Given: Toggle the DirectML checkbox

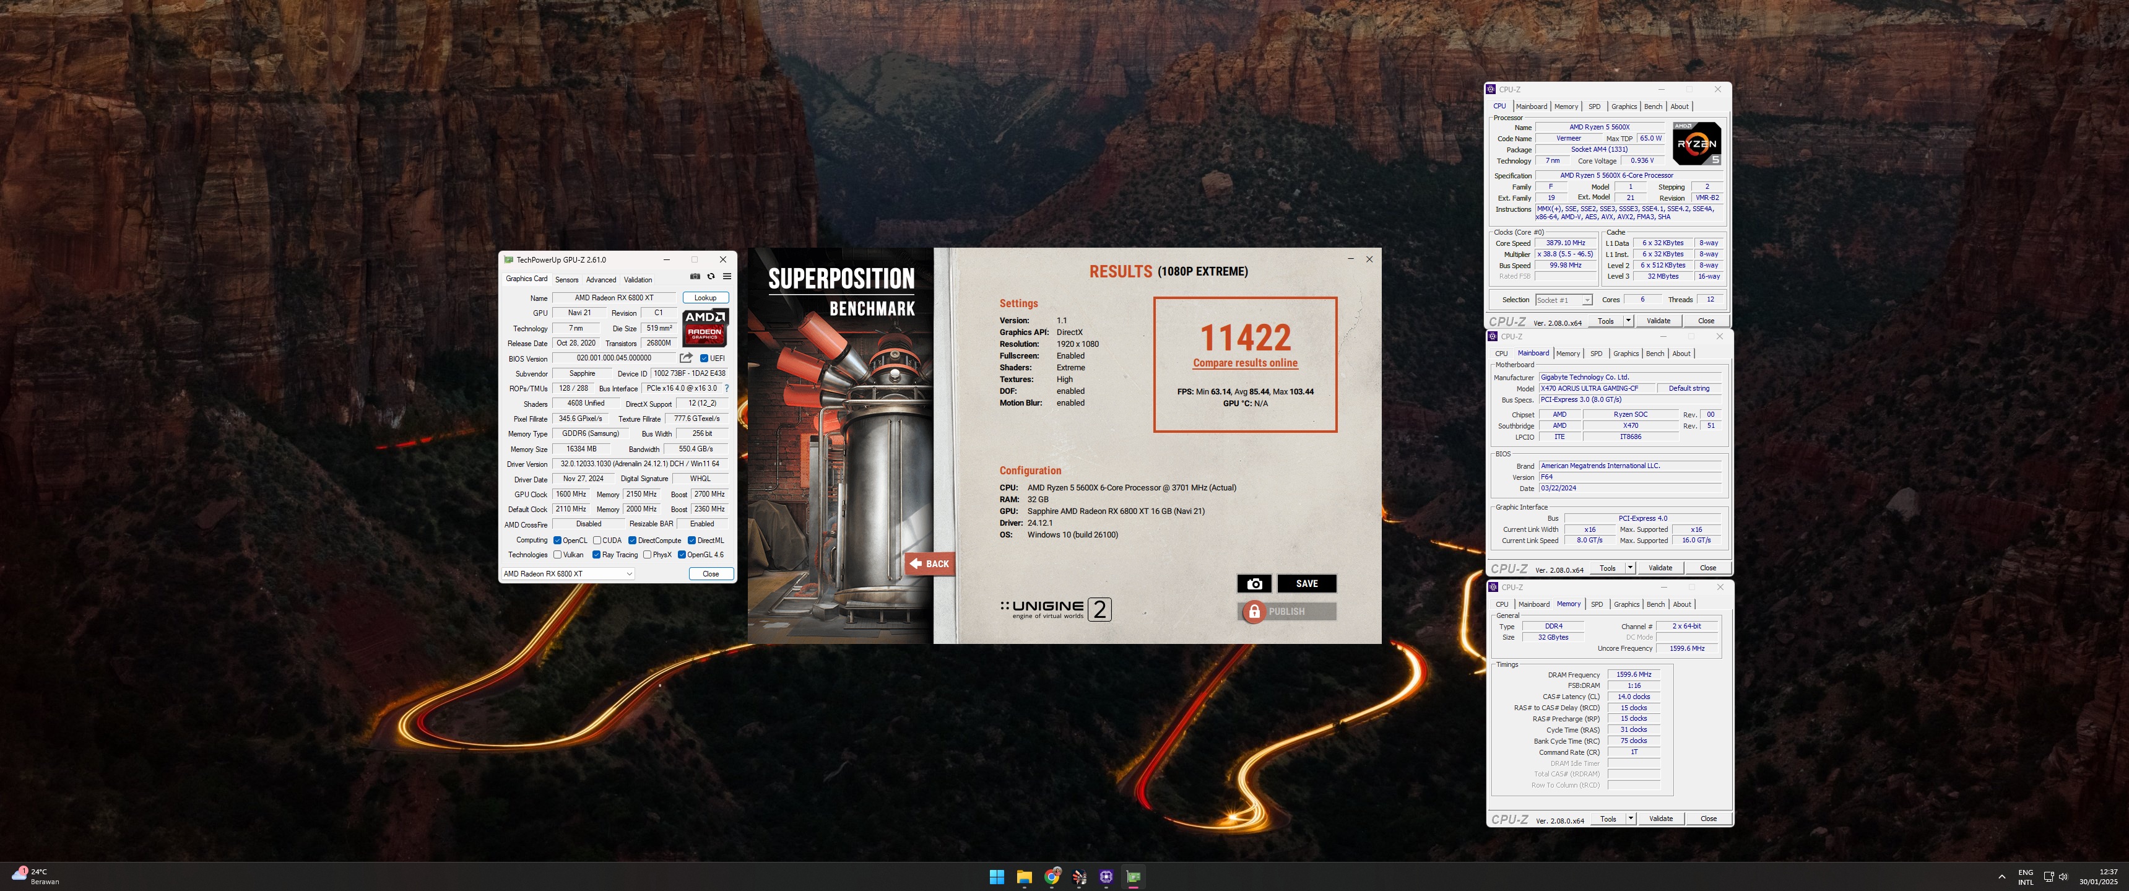Looking at the screenshot, I should point(692,541).
